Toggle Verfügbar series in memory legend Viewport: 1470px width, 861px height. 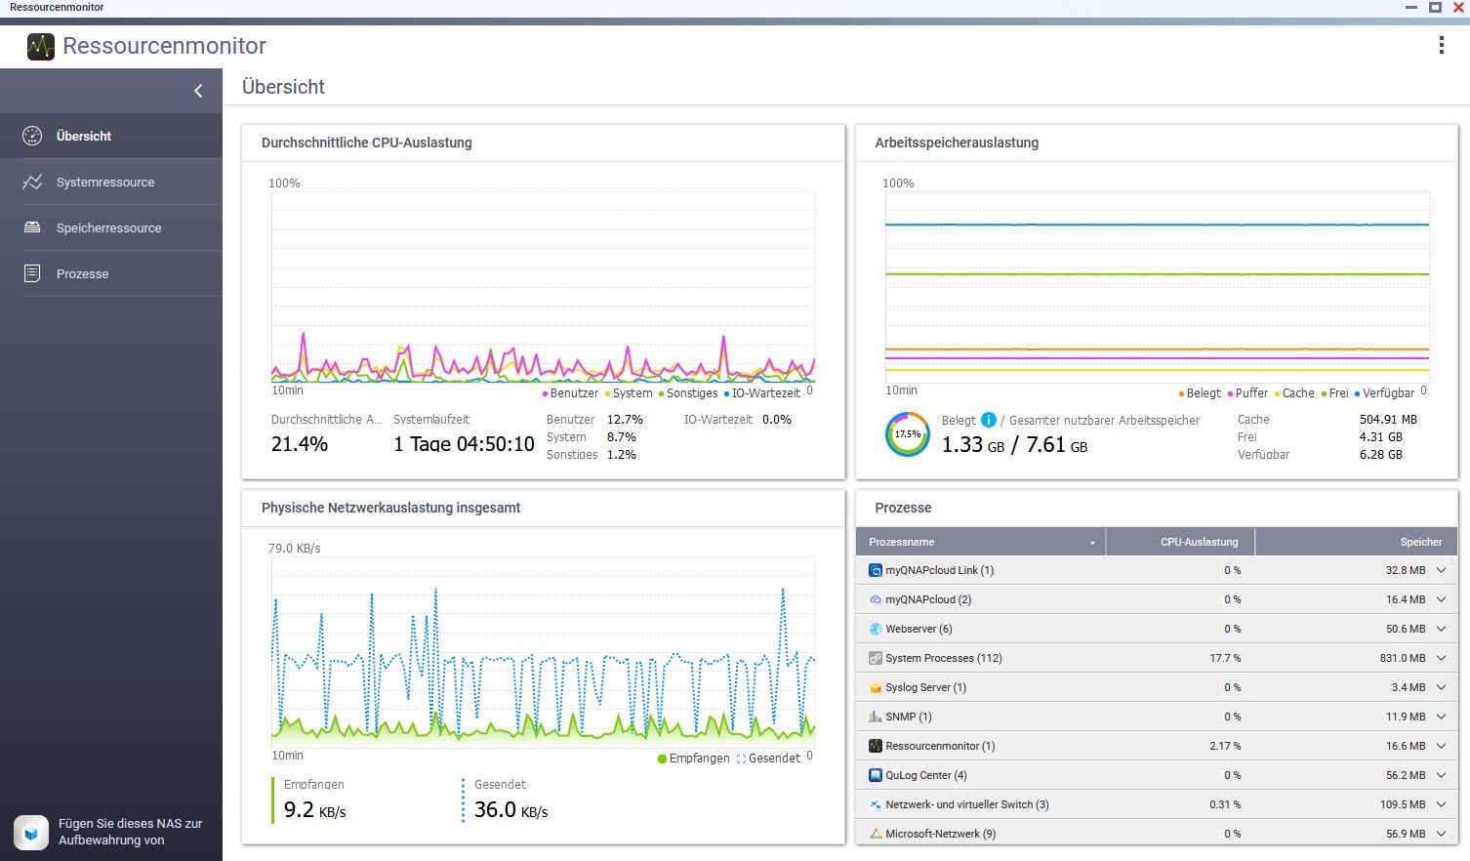(1384, 393)
